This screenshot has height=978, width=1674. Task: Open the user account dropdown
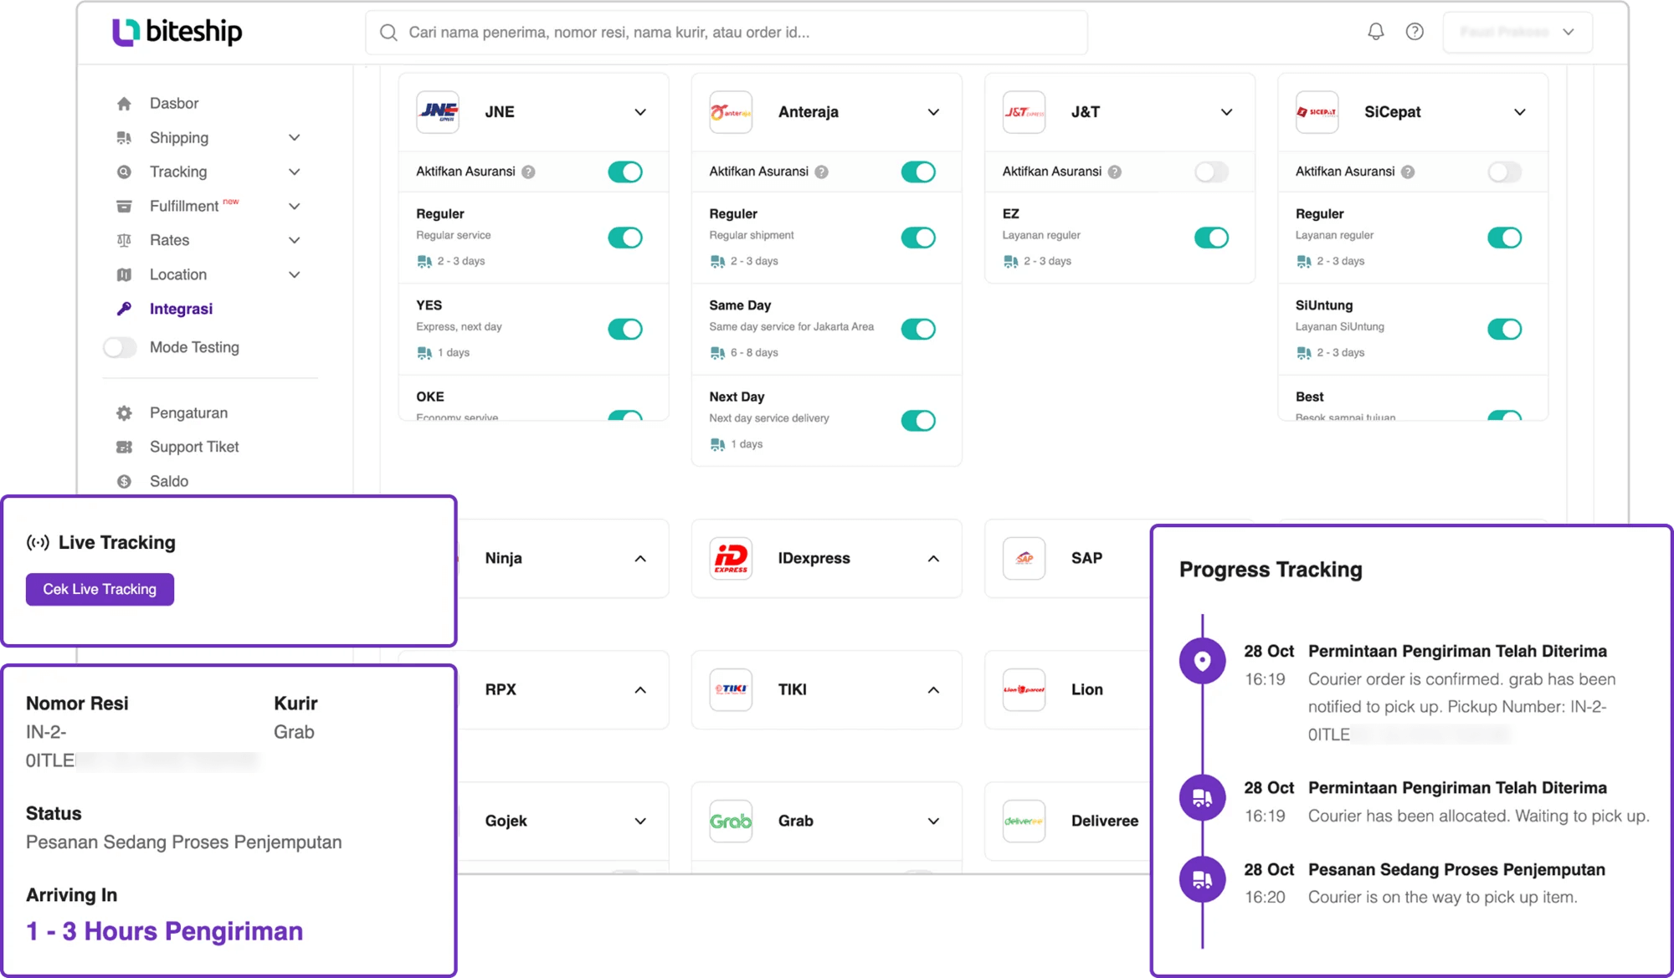tap(1517, 32)
